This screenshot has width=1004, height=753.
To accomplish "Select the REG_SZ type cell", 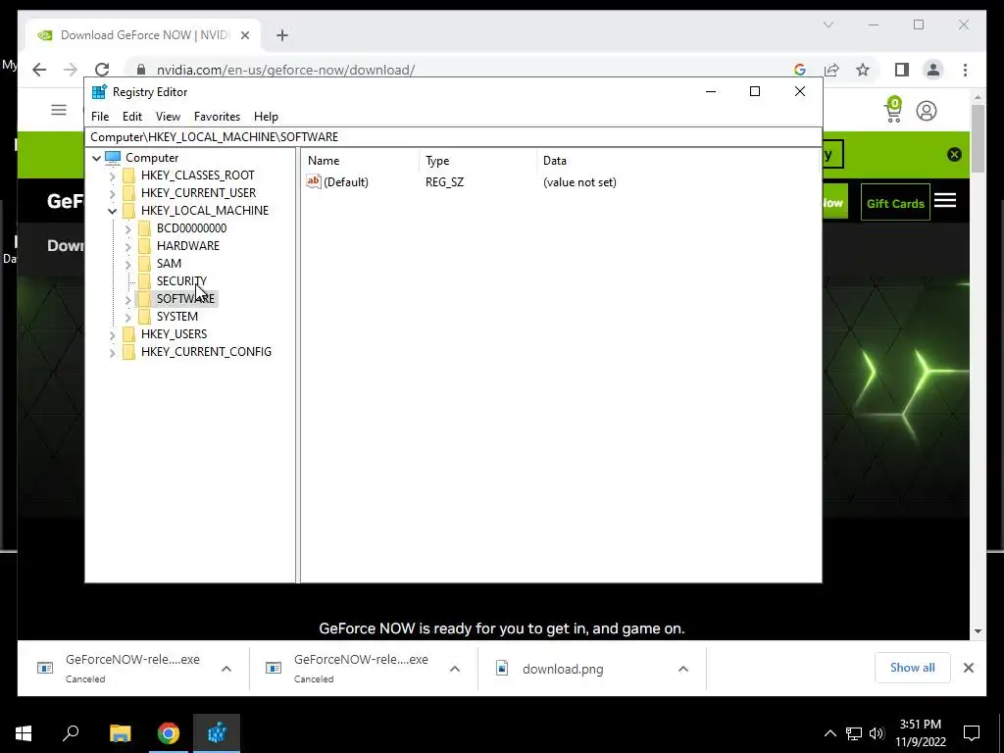I will tap(444, 182).
